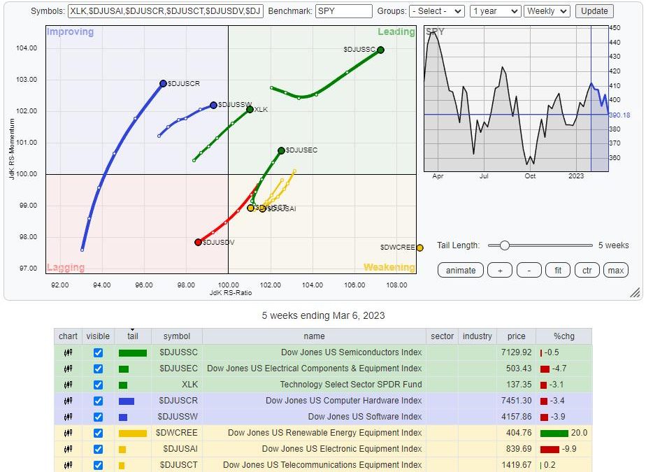Open the Weekly interval dropdown

pyautogui.click(x=547, y=11)
